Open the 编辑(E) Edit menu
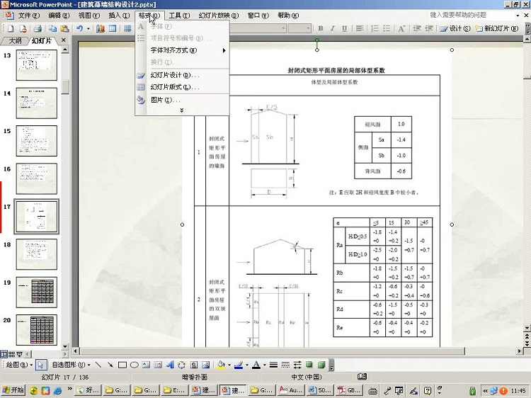 [59, 16]
